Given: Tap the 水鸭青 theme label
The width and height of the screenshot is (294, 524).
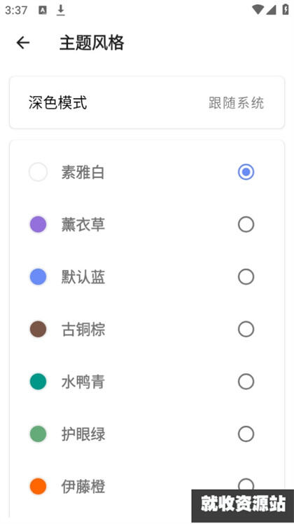Looking at the screenshot, I should click(x=83, y=382).
